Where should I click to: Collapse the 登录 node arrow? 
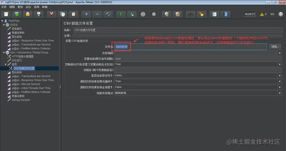pyautogui.click(x=6, y=65)
